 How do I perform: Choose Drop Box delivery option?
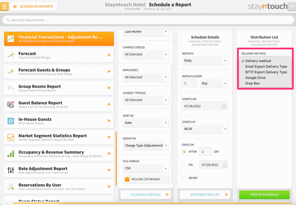[265, 83]
